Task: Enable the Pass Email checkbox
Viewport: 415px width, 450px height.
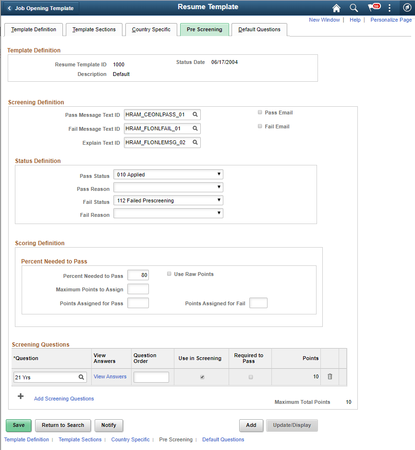Action: tap(260, 112)
